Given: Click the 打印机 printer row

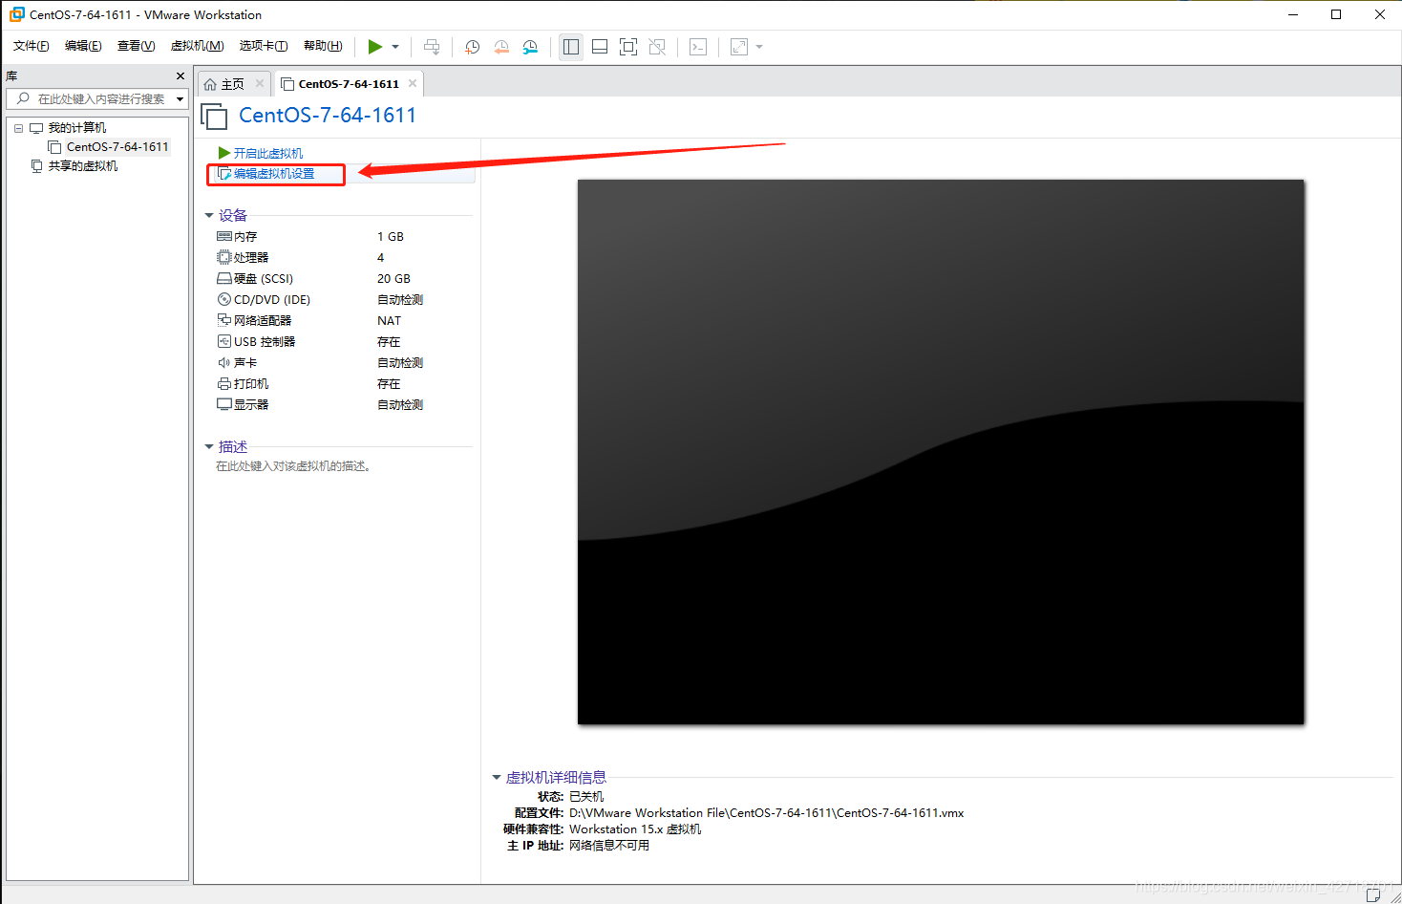Looking at the screenshot, I should (344, 384).
